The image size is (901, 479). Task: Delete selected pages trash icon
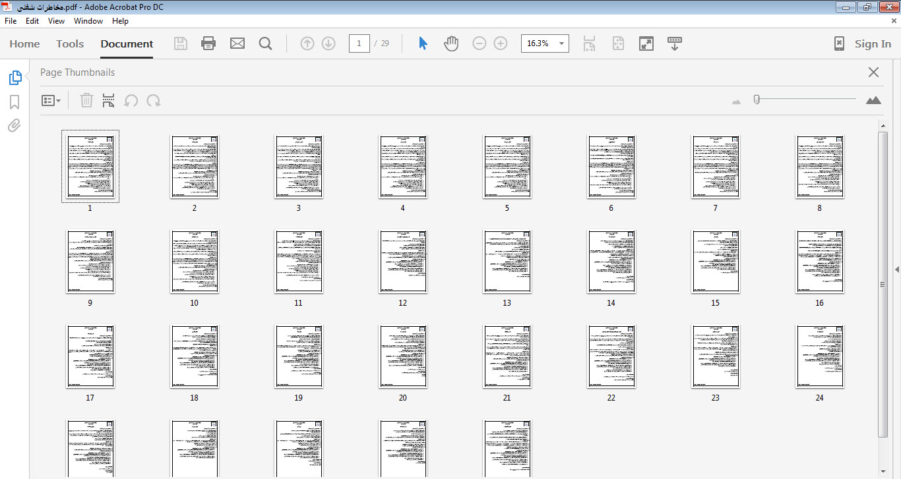[x=86, y=100]
